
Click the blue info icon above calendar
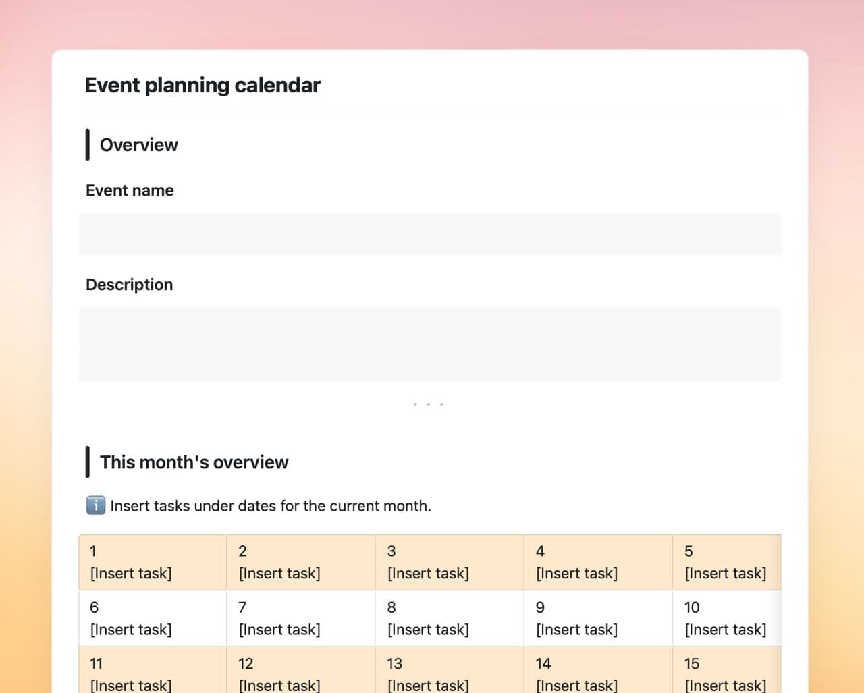(96, 505)
